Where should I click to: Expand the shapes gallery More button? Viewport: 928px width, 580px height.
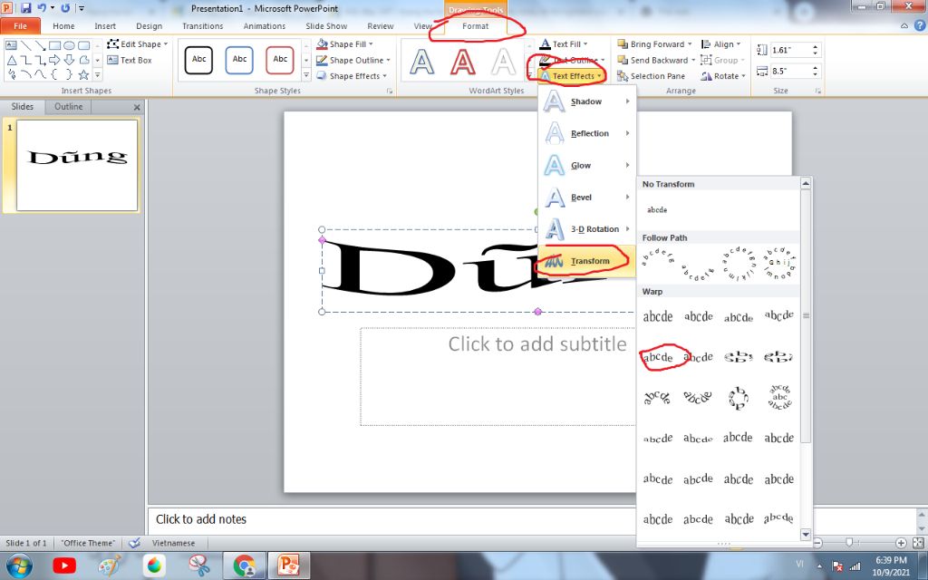(98, 75)
